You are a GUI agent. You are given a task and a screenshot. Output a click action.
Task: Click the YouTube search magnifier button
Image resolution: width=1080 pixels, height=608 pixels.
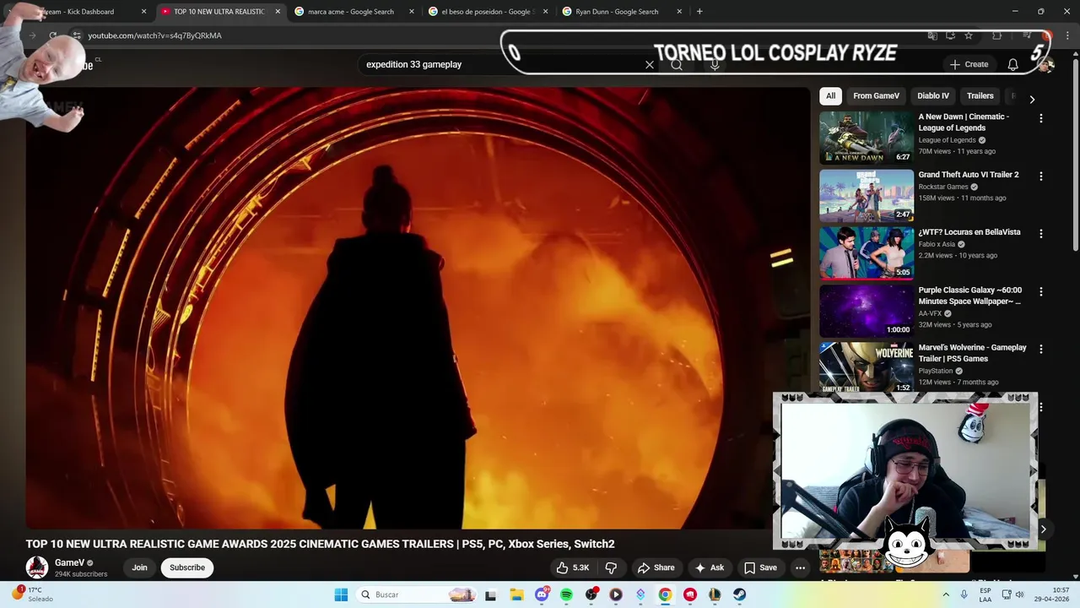(676, 64)
